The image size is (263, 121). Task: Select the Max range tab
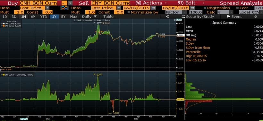click(x=74, y=17)
